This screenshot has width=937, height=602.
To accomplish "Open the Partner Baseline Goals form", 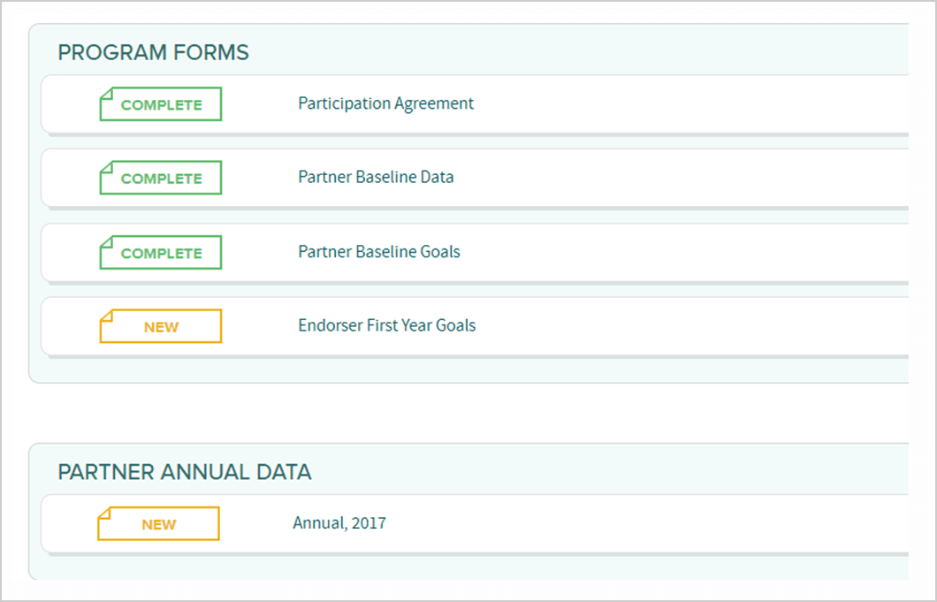I will [379, 252].
